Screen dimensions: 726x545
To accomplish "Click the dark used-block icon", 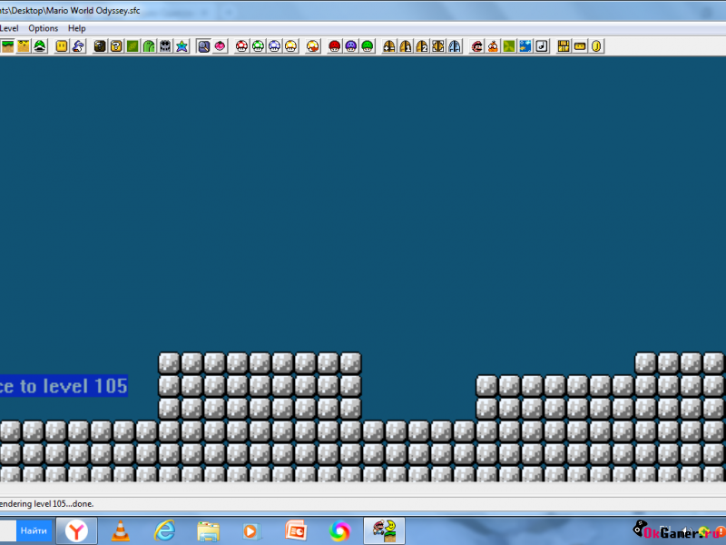I will point(100,46).
